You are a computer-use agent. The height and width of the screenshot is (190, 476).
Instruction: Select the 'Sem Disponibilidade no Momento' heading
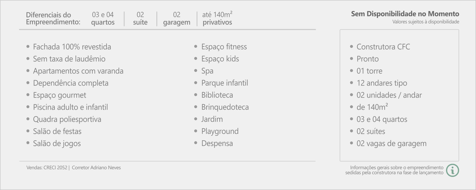(405, 14)
